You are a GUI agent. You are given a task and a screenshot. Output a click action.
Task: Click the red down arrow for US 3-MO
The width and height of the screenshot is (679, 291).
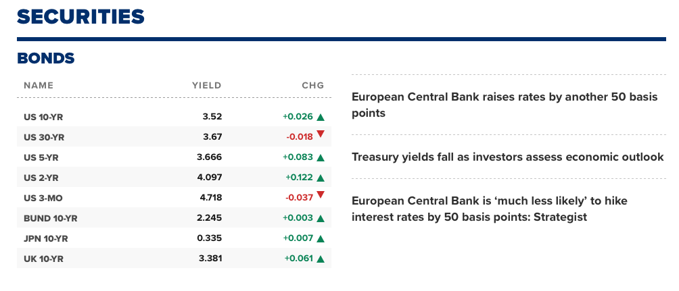coord(321,196)
